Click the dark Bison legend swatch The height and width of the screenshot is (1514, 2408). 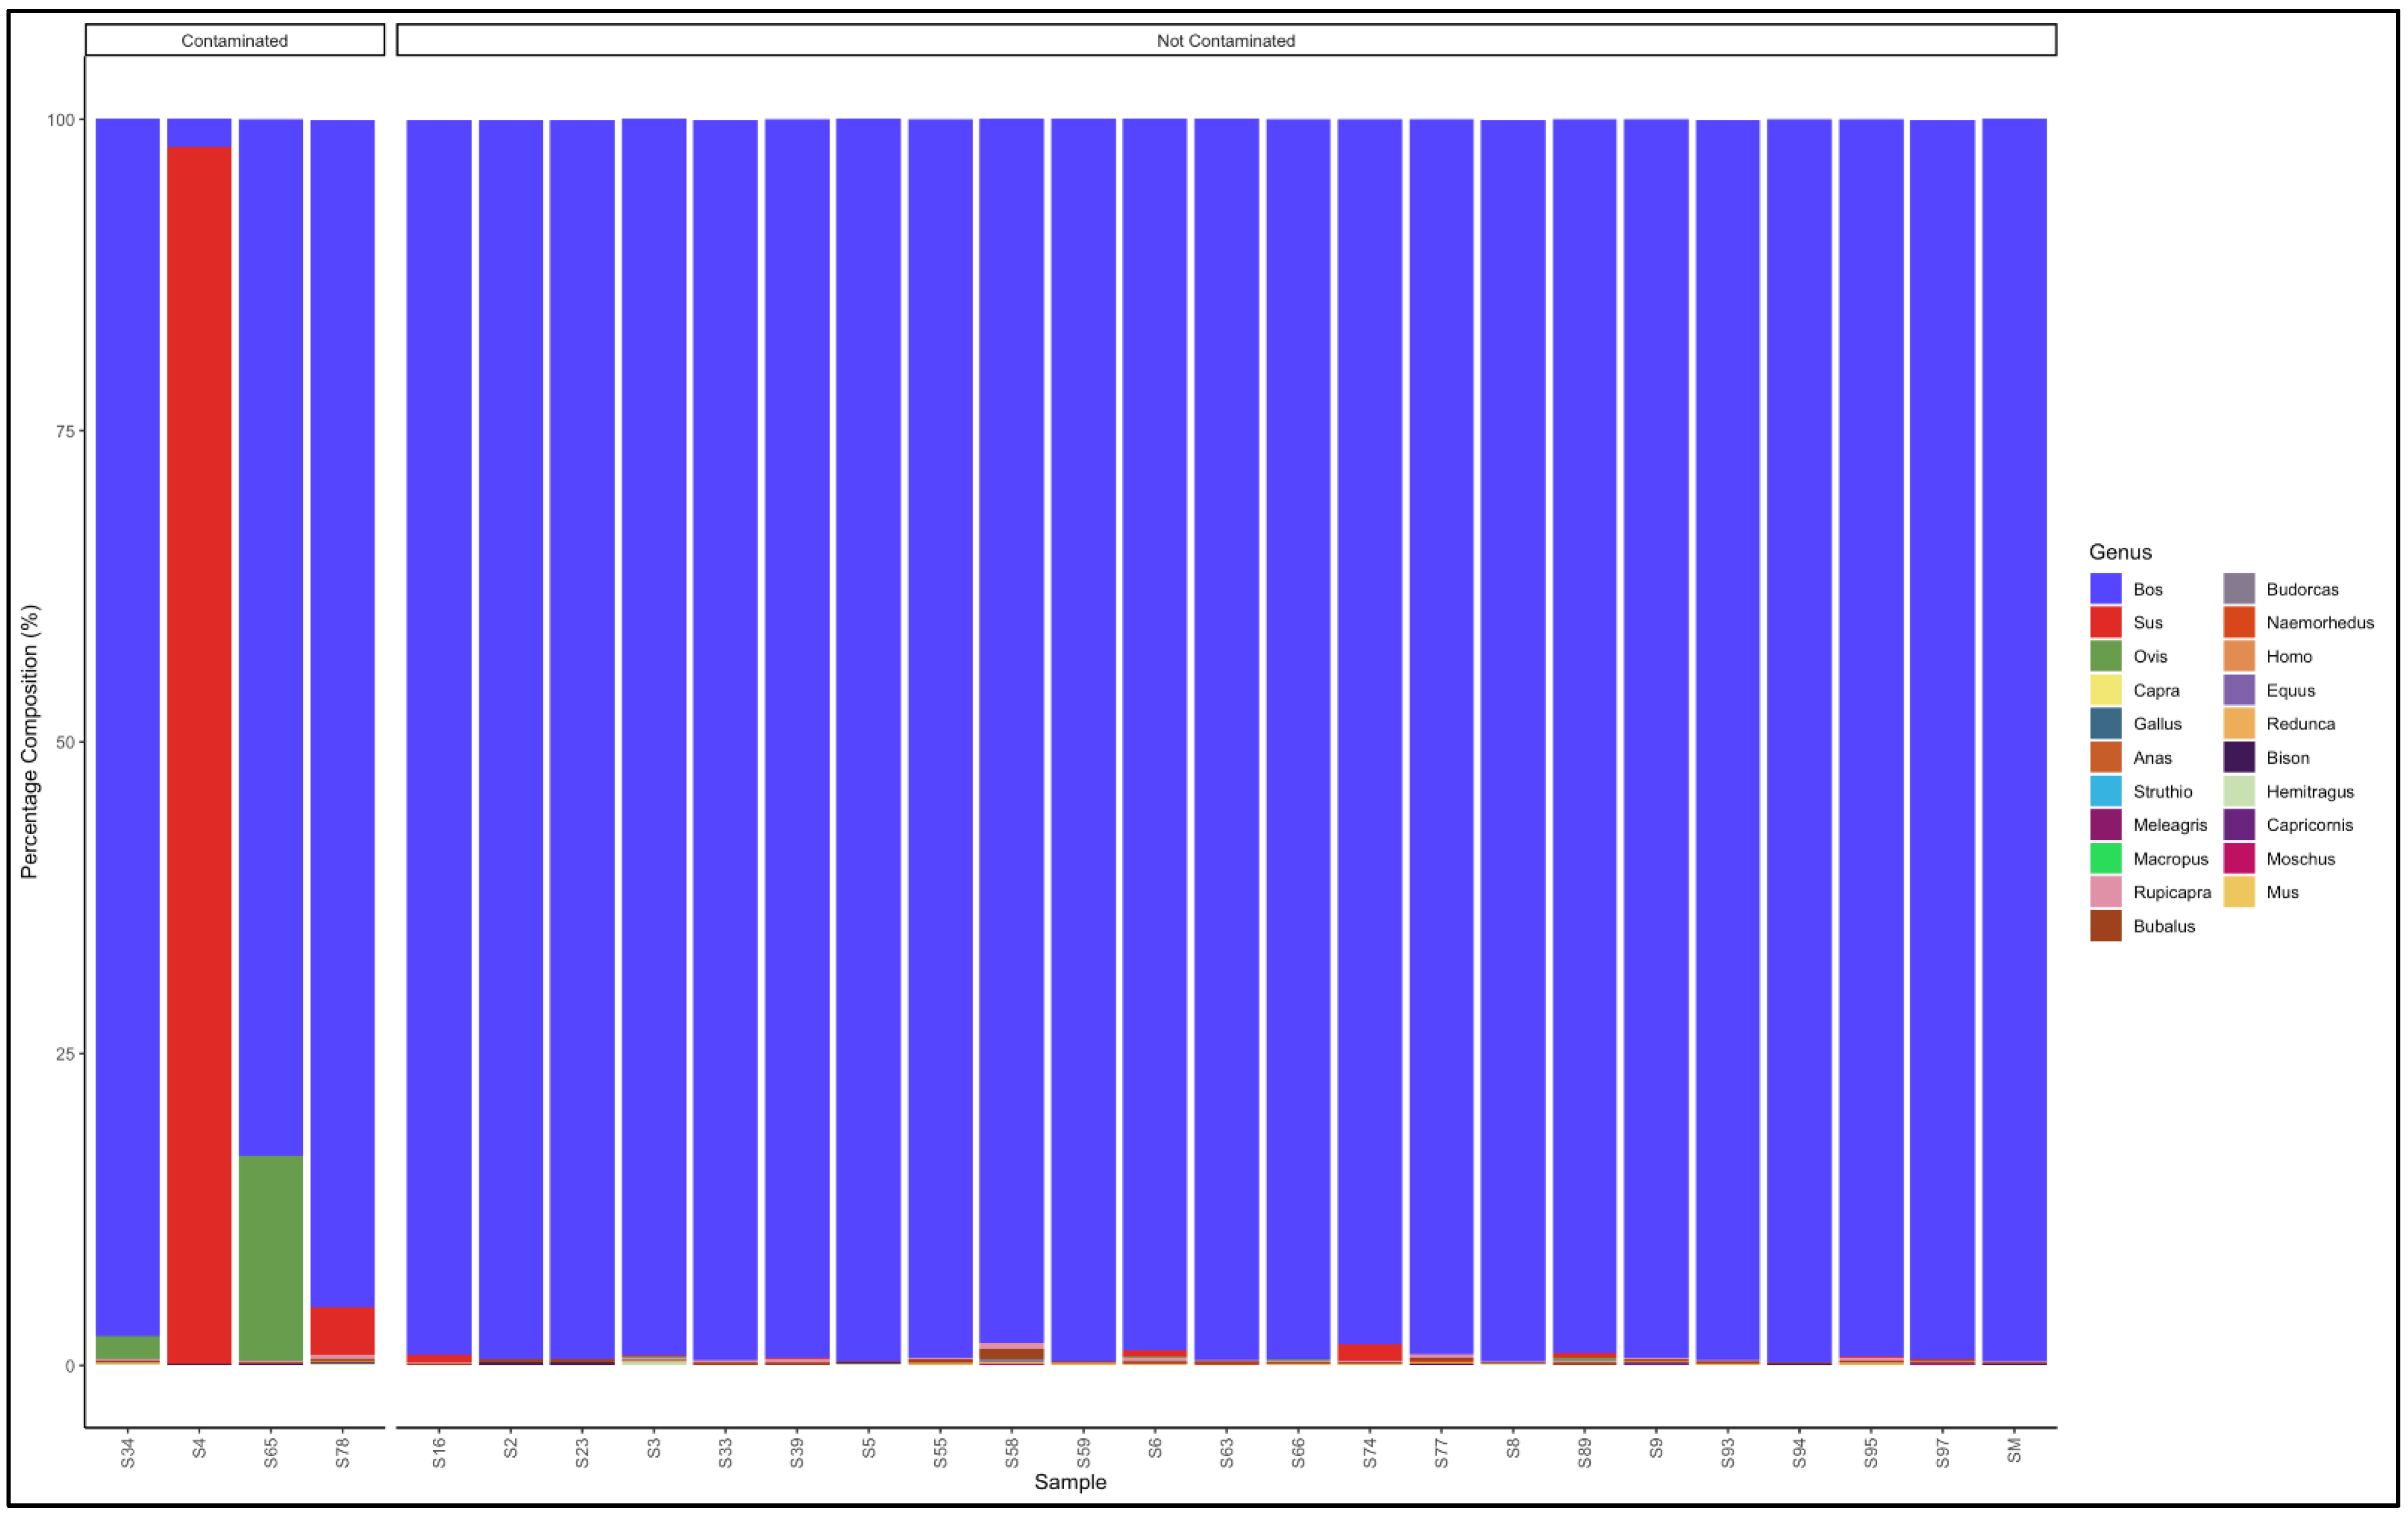point(2239,757)
